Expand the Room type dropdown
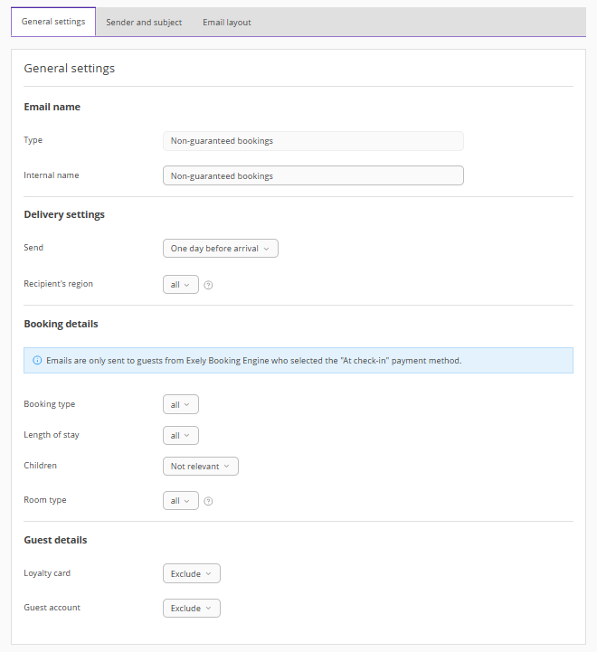The image size is (597, 652). pyautogui.click(x=180, y=501)
